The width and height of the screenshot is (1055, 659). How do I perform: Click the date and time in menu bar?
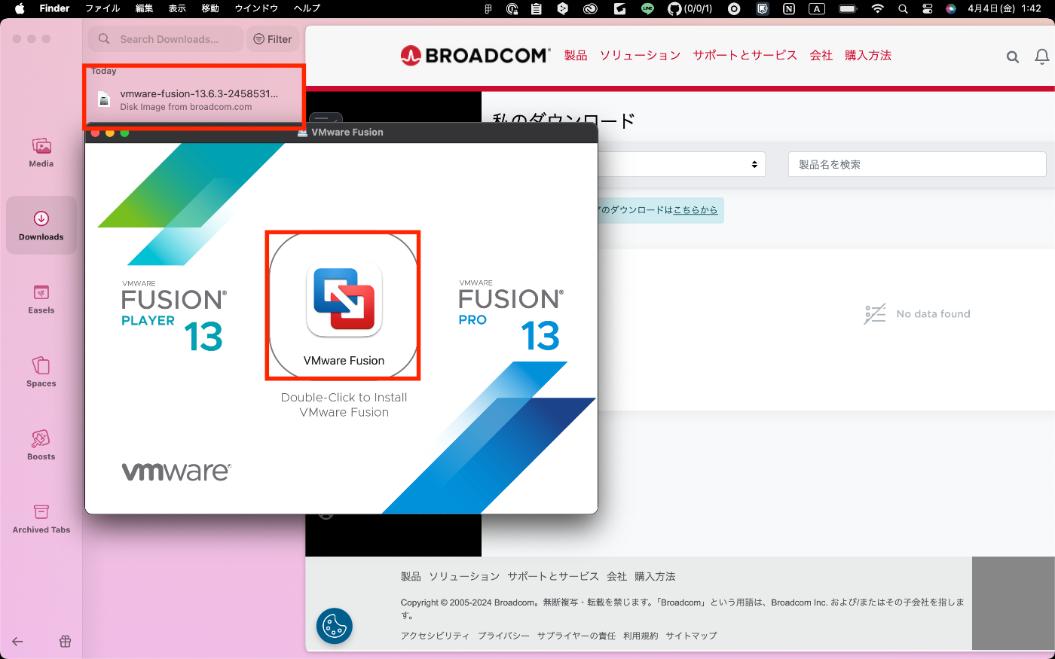pyautogui.click(x=1005, y=9)
